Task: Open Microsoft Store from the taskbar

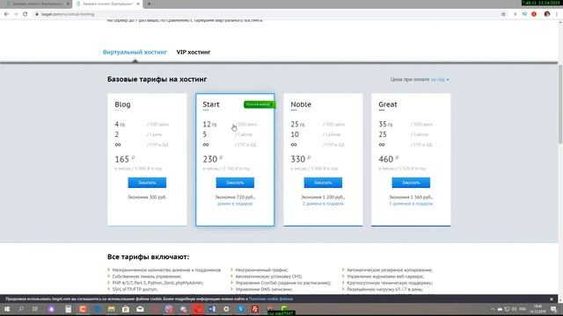Action: pyautogui.click(x=126, y=309)
